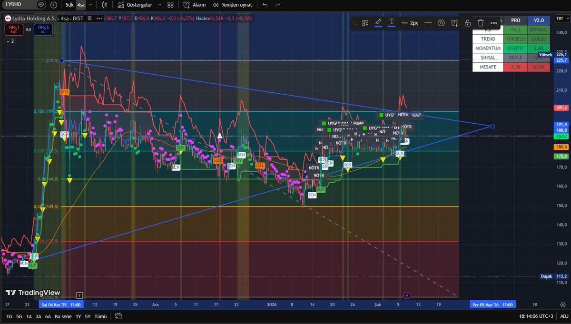Viewport: 571px width, 324px height.
Task: Click the TradingView logo
Action: point(33,293)
